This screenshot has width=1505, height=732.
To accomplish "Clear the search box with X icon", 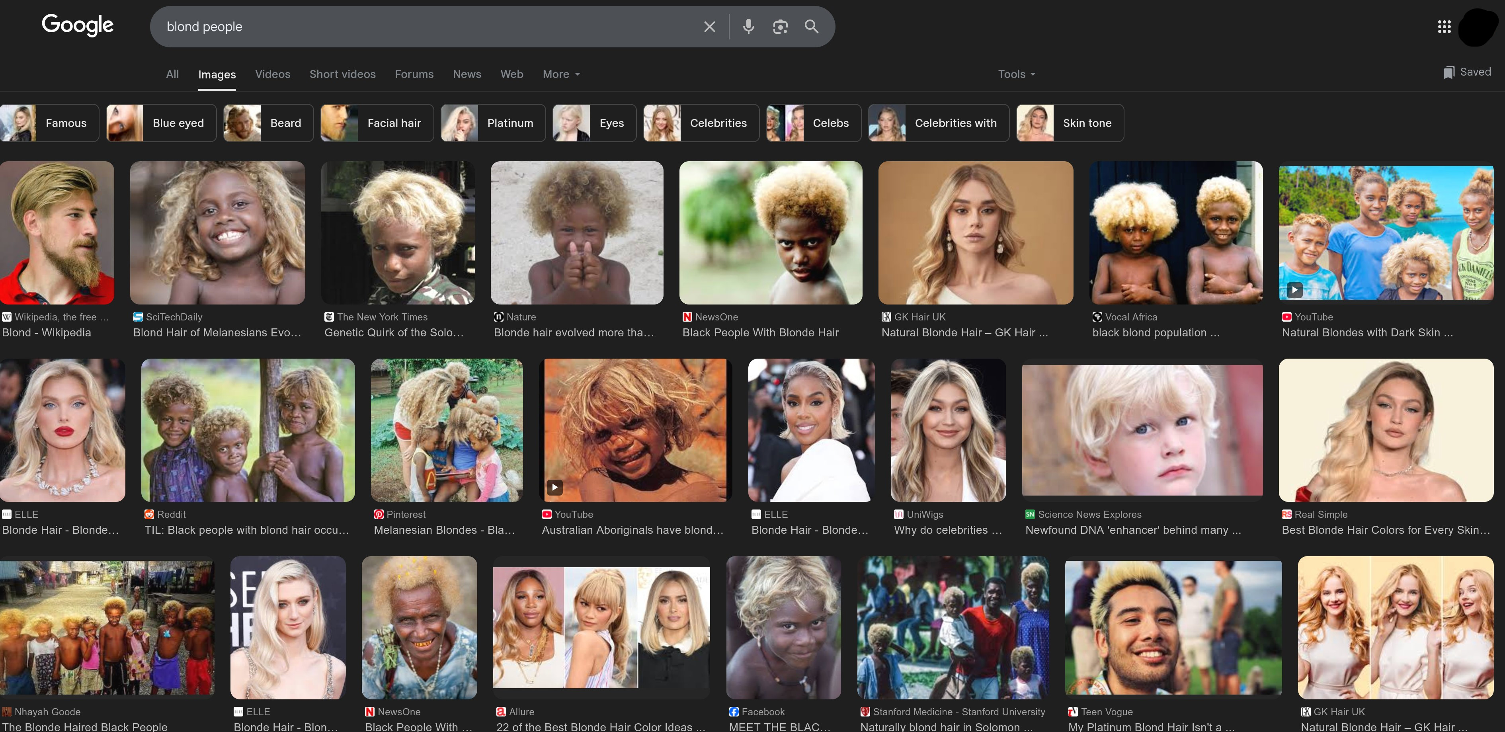I will [709, 27].
